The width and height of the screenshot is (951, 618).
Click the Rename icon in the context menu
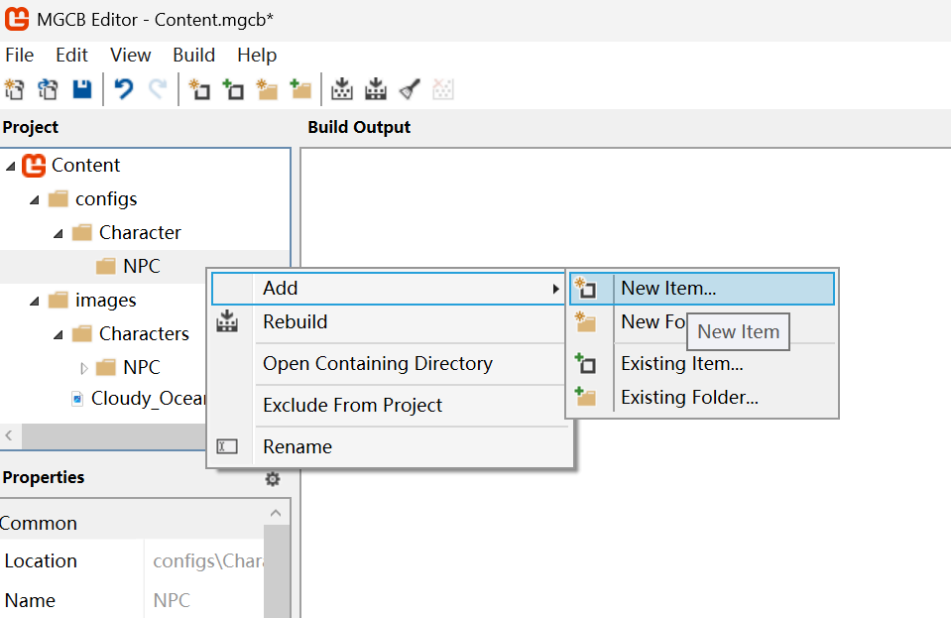pyautogui.click(x=227, y=447)
